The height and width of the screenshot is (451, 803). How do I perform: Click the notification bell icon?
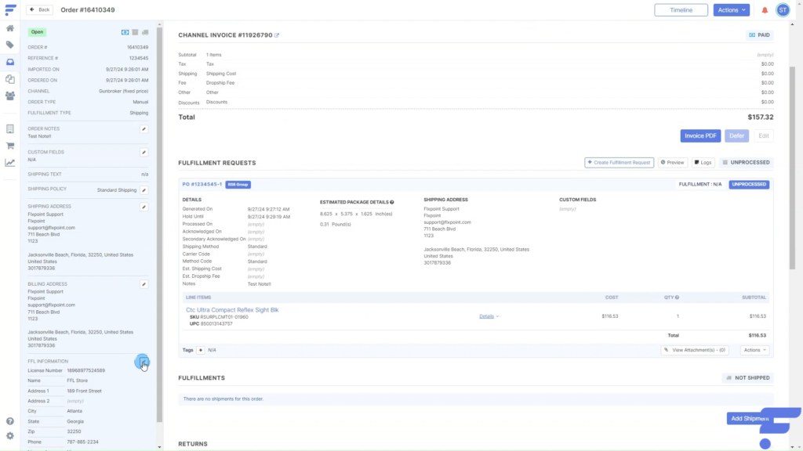[765, 10]
